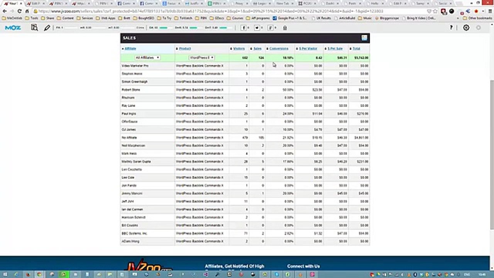Viewport: 494px width, 278px height.
Task: Click the OJ James affiliate name
Action: click(x=129, y=130)
